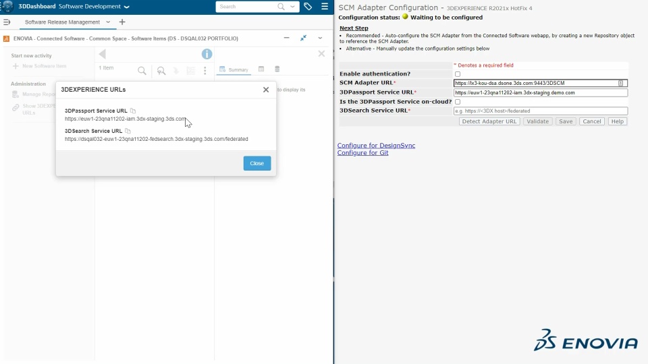
Task: Select the Summary tab
Action: click(234, 69)
